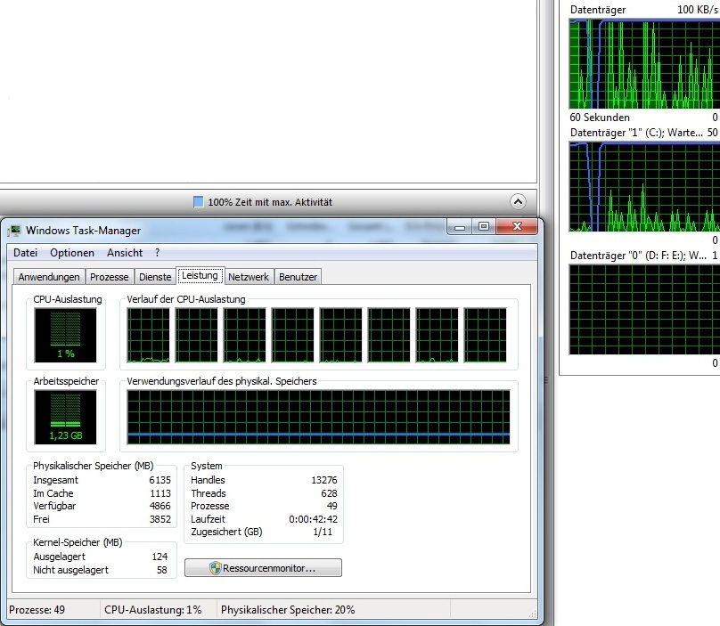Screen dimensions: 720x626
Task: Click the Task-Manager title bar icon
Action: (14, 230)
